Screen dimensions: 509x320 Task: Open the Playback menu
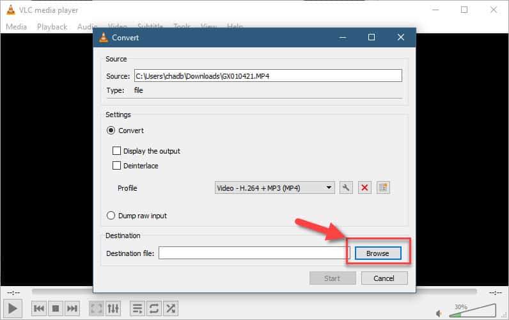[52, 27]
